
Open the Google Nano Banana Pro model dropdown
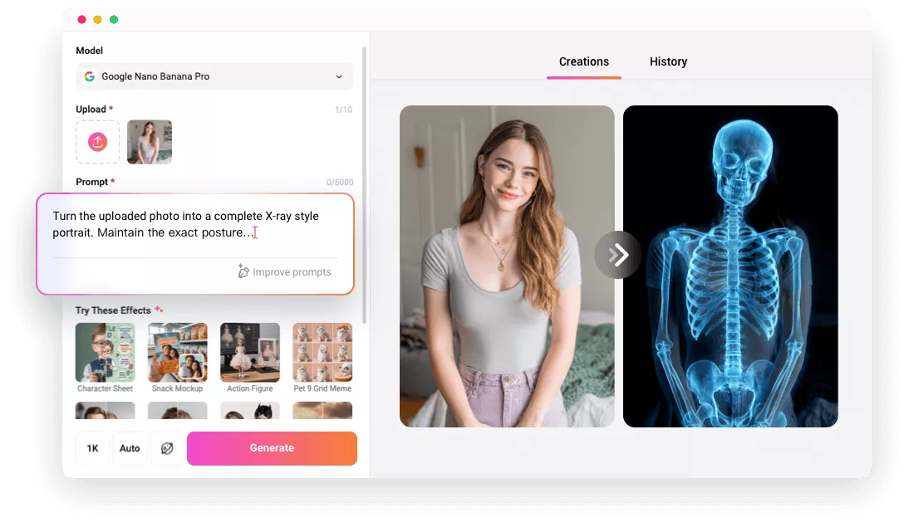point(214,76)
